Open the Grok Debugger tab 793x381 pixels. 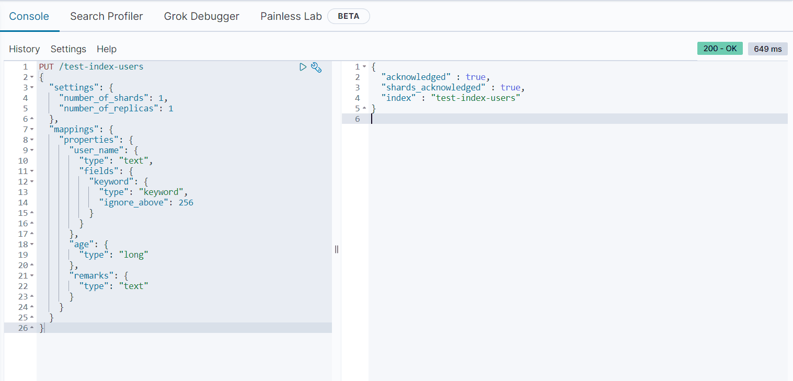coord(201,16)
